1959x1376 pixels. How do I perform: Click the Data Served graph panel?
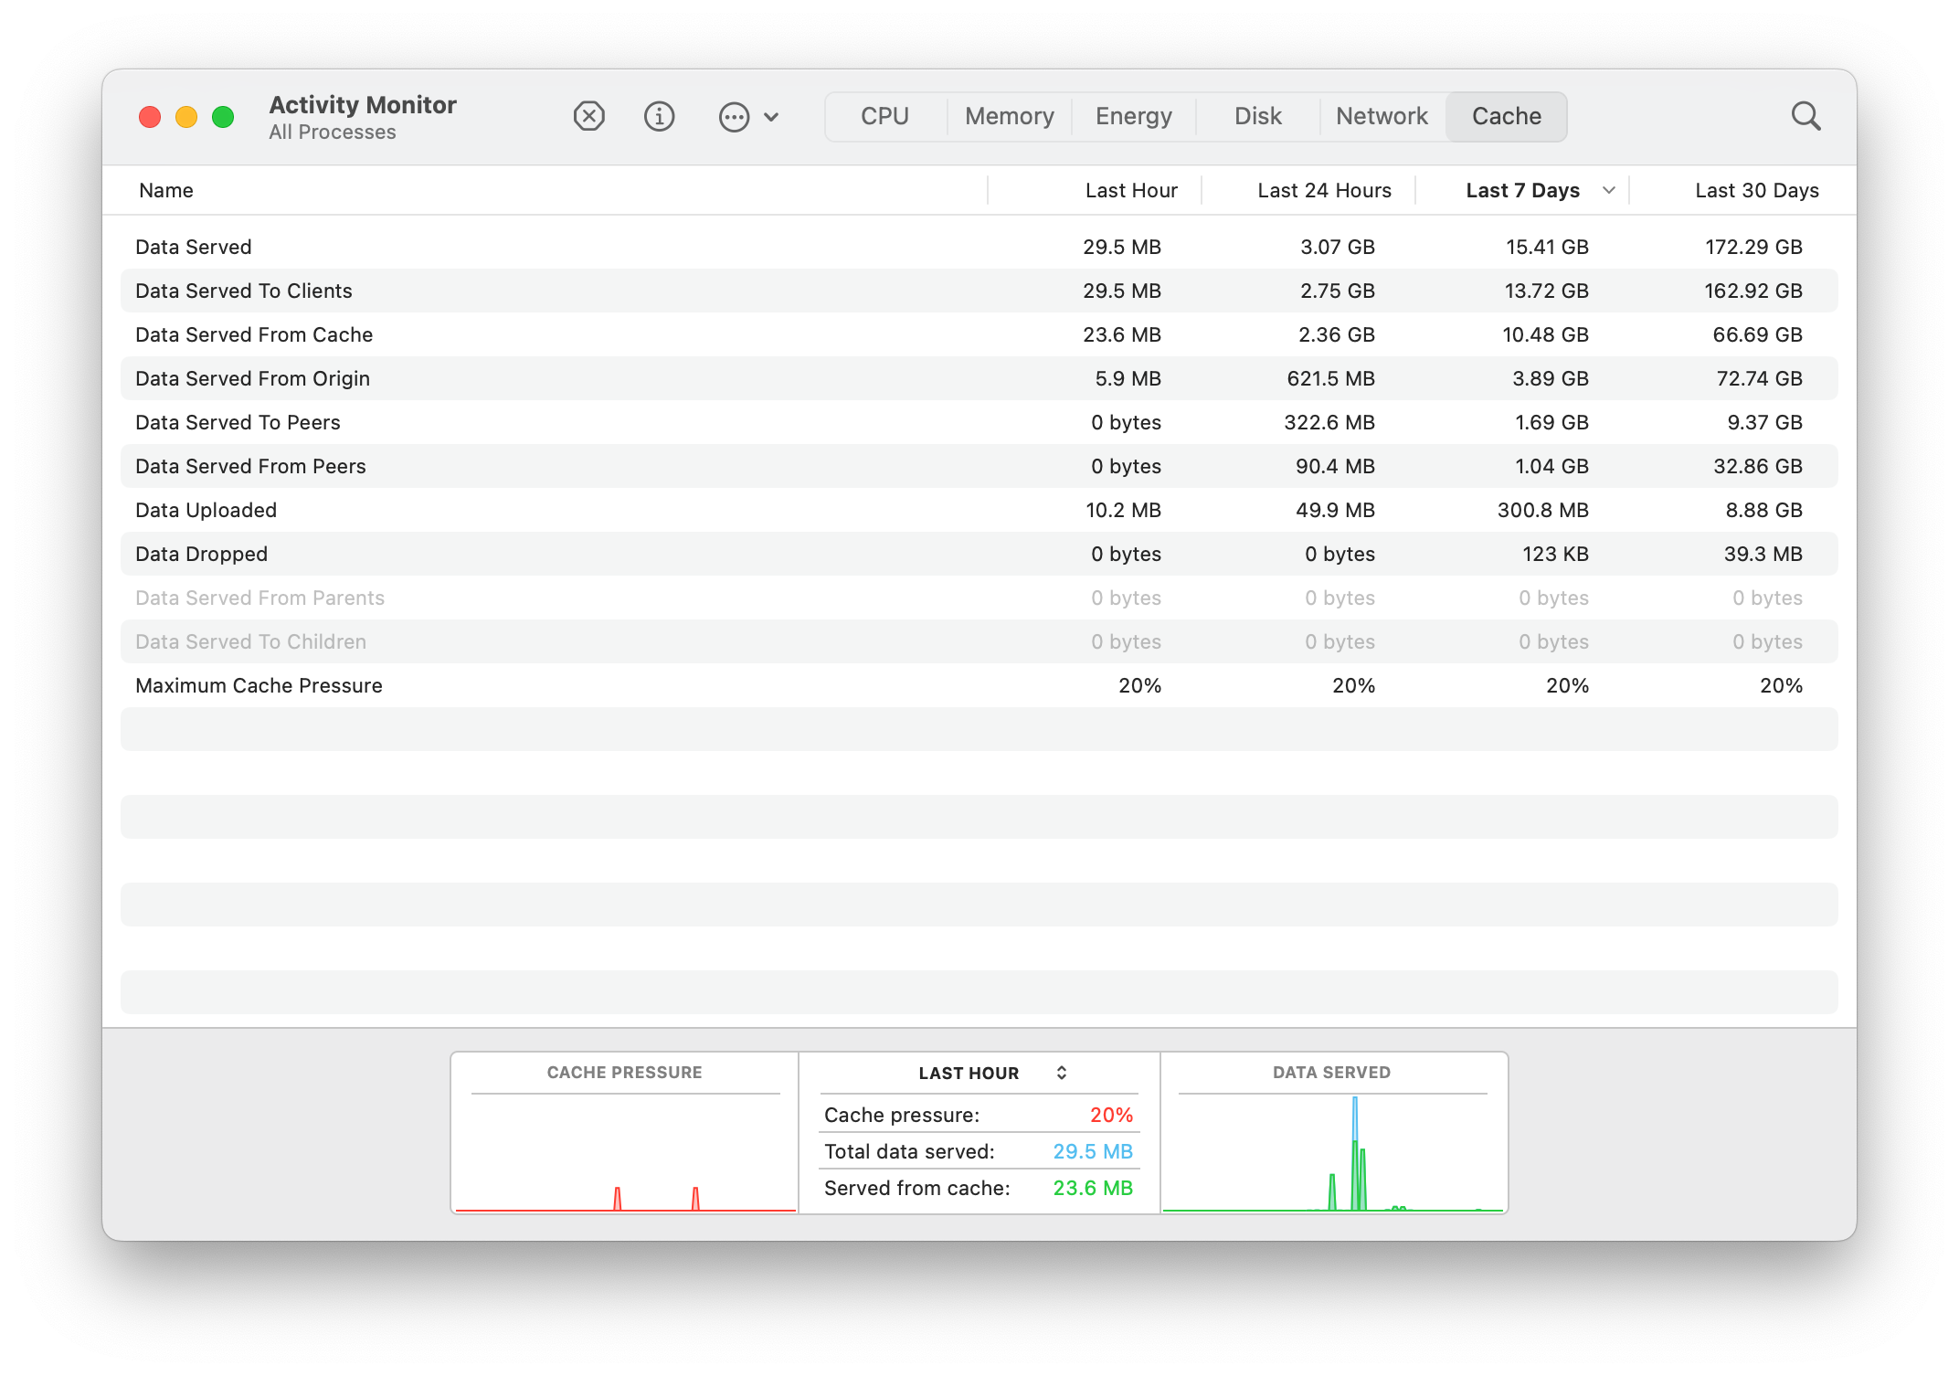pyautogui.click(x=1332, y=1133)
